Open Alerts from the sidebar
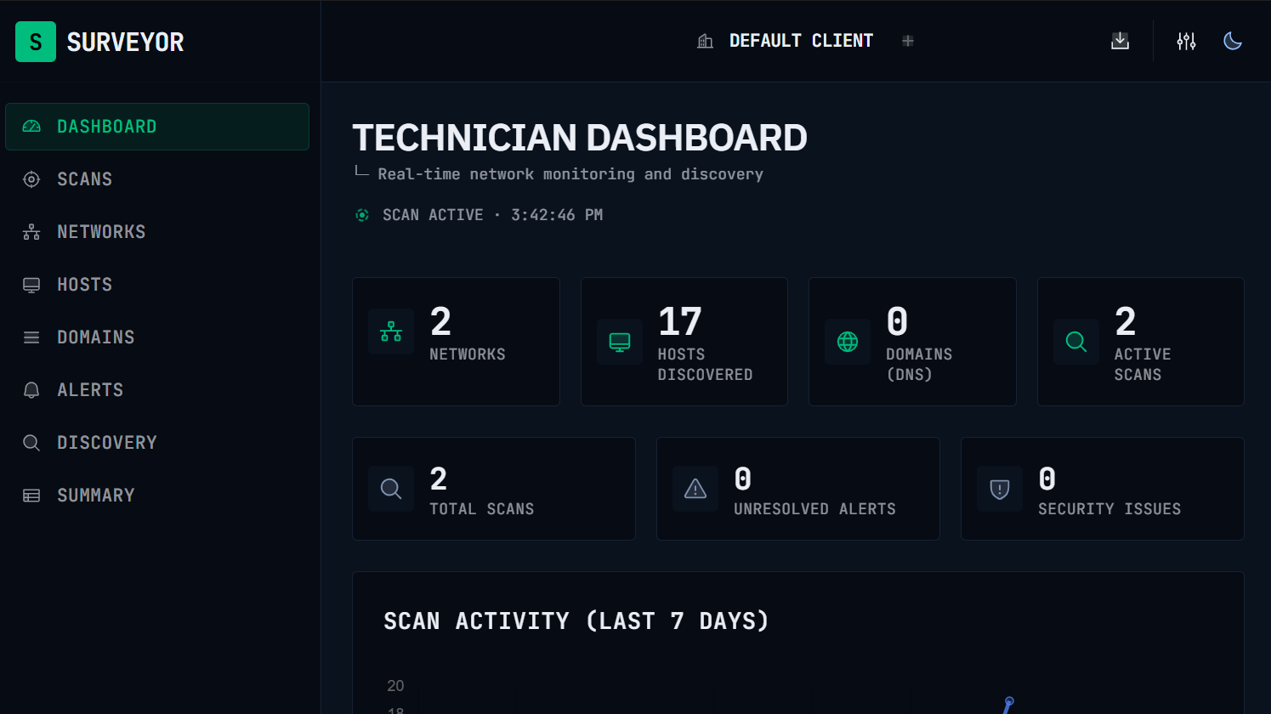Image resolution: width=1271 pixels, height=714 pixels. coord(89,390)
